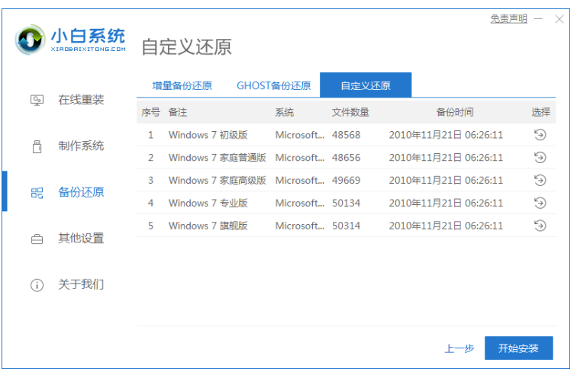Open the 免责声明 link
Screen dimensions: 577x372
pos(508,19)
